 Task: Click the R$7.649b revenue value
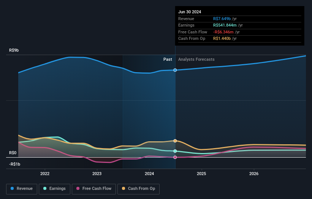[222, 19]
